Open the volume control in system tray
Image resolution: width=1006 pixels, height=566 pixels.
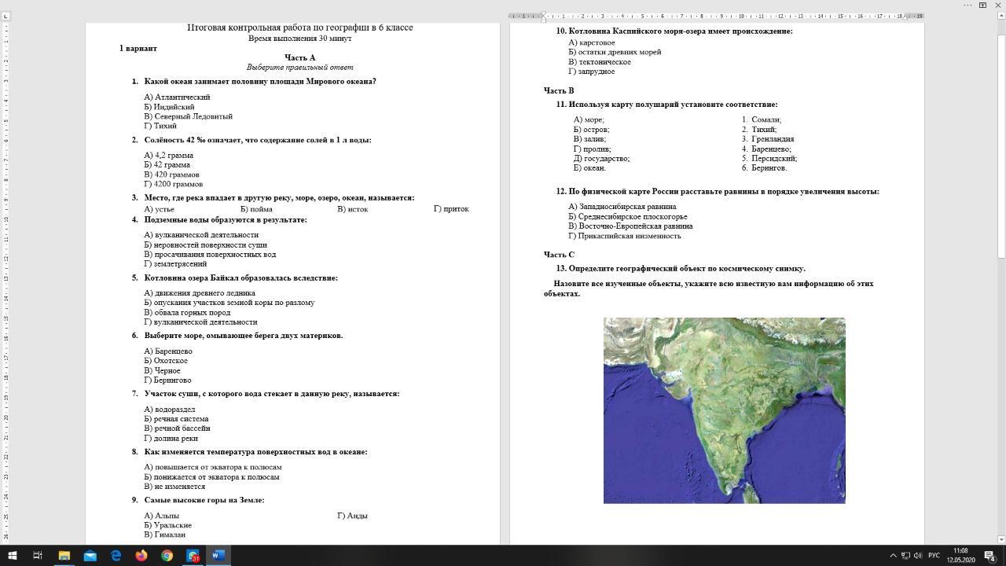tap(918, 556)
